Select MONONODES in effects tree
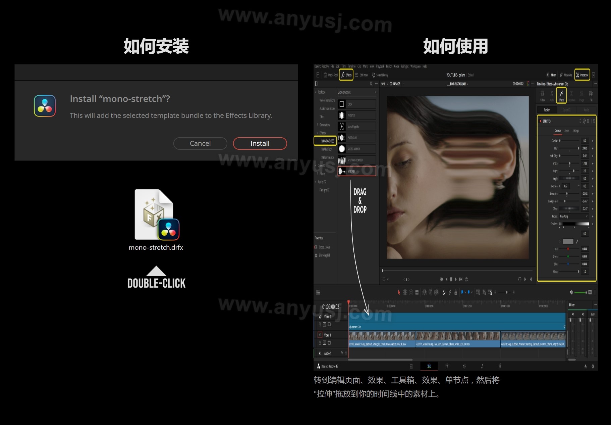611x425 pixels. point(325,141)
